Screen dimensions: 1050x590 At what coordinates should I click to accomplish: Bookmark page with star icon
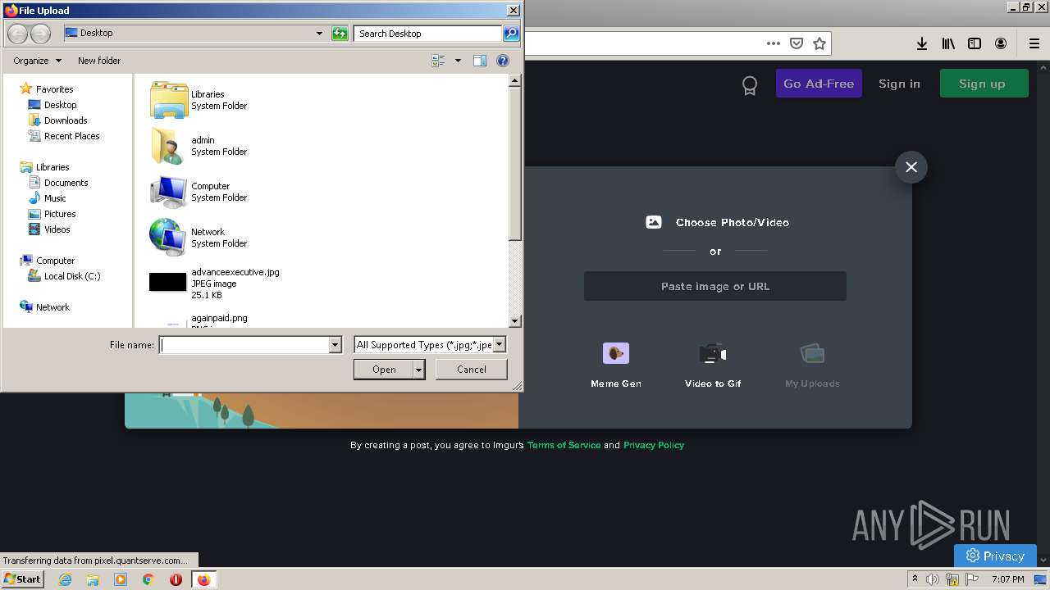[x=819, y=43]
